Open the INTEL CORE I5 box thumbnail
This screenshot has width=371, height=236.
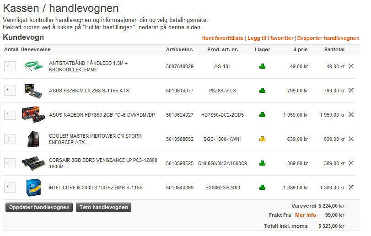tap(33, 188)
